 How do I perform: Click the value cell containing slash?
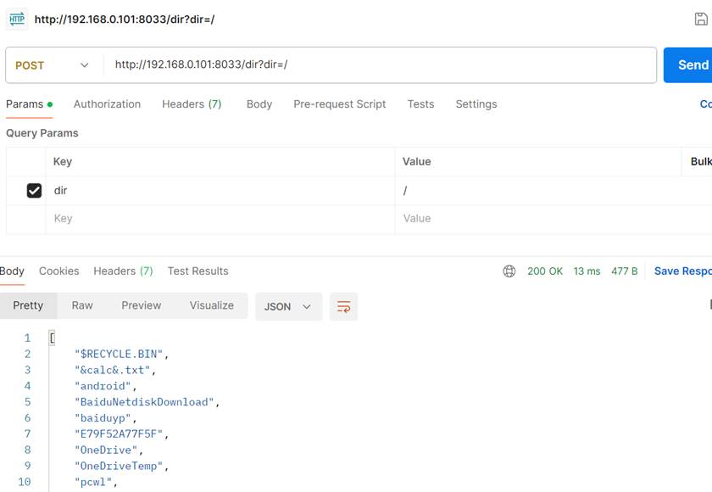point(553,190)
